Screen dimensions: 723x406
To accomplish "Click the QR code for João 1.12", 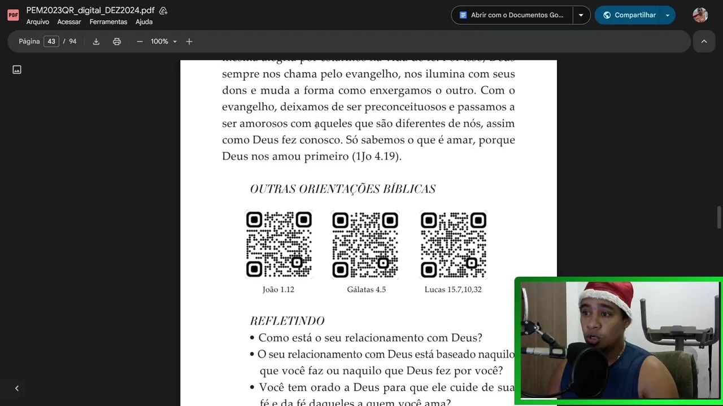I will (278, 245).
